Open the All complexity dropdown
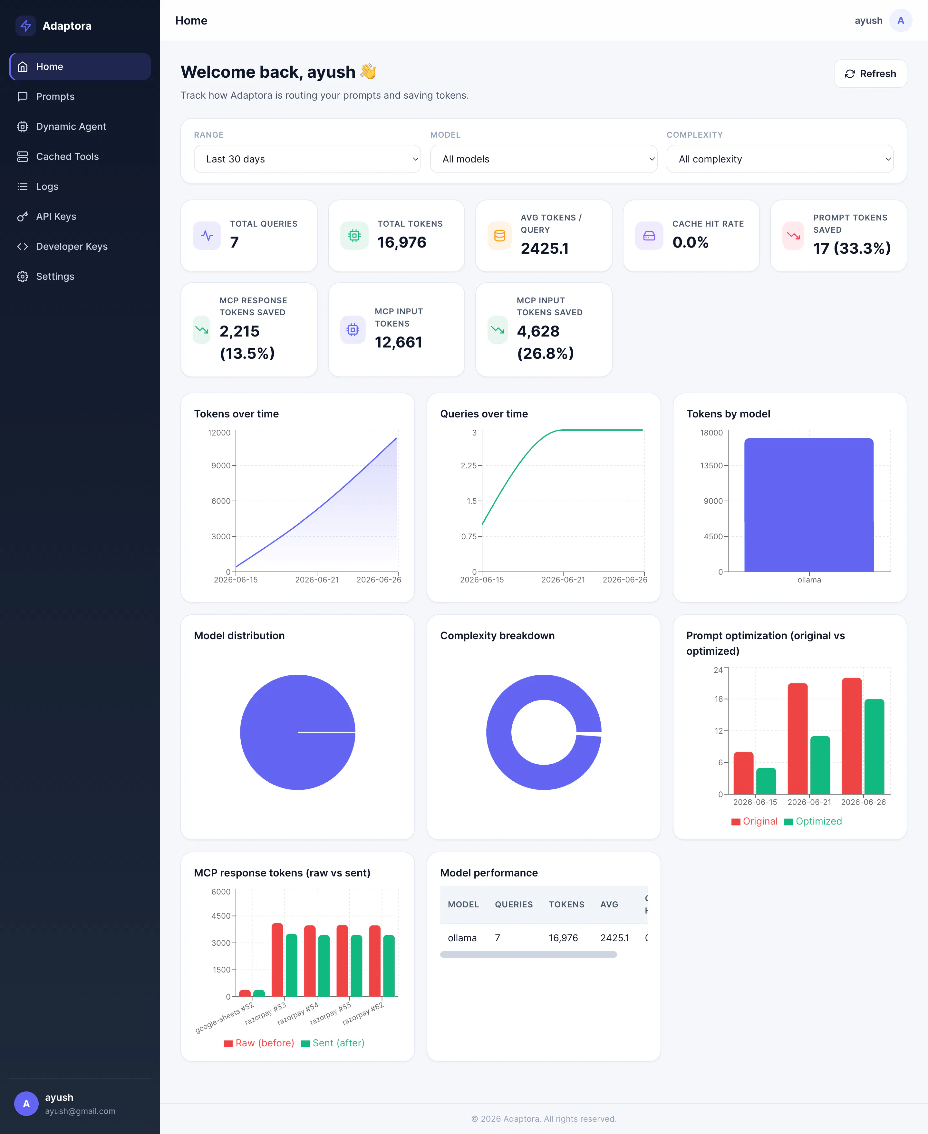The height and width of the screenshot is (1134, 928). (x=780, y=159)
